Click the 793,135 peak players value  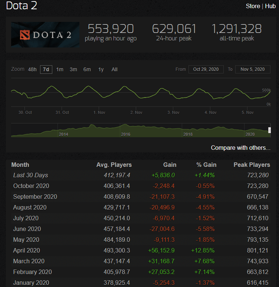click(x=257, y=240)
